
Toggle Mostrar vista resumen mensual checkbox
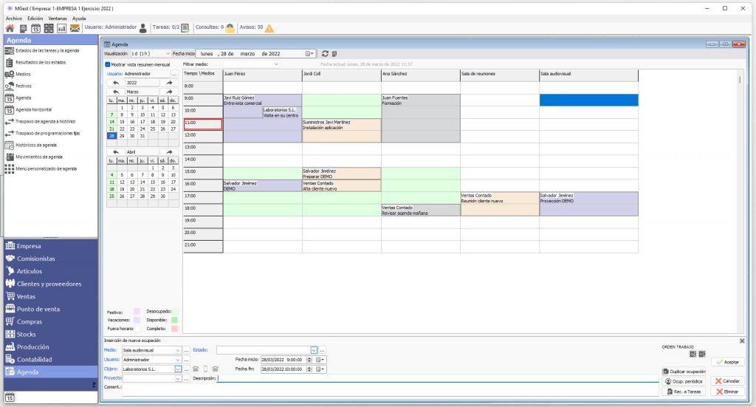(108, 64)
